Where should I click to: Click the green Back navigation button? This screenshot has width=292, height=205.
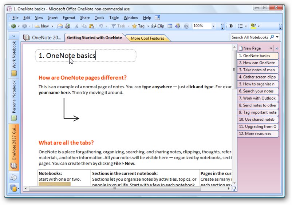(13, 26)
